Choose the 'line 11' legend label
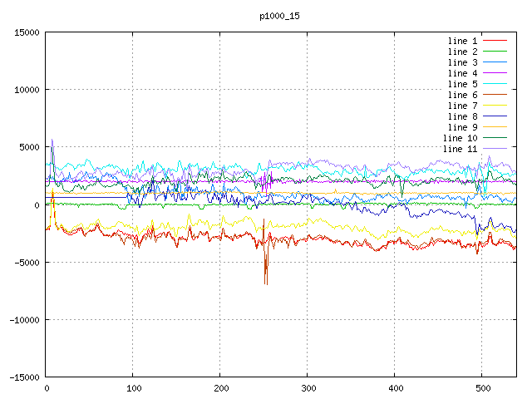Viewport: 532px width, 399px height. click(x=461, y=149)
